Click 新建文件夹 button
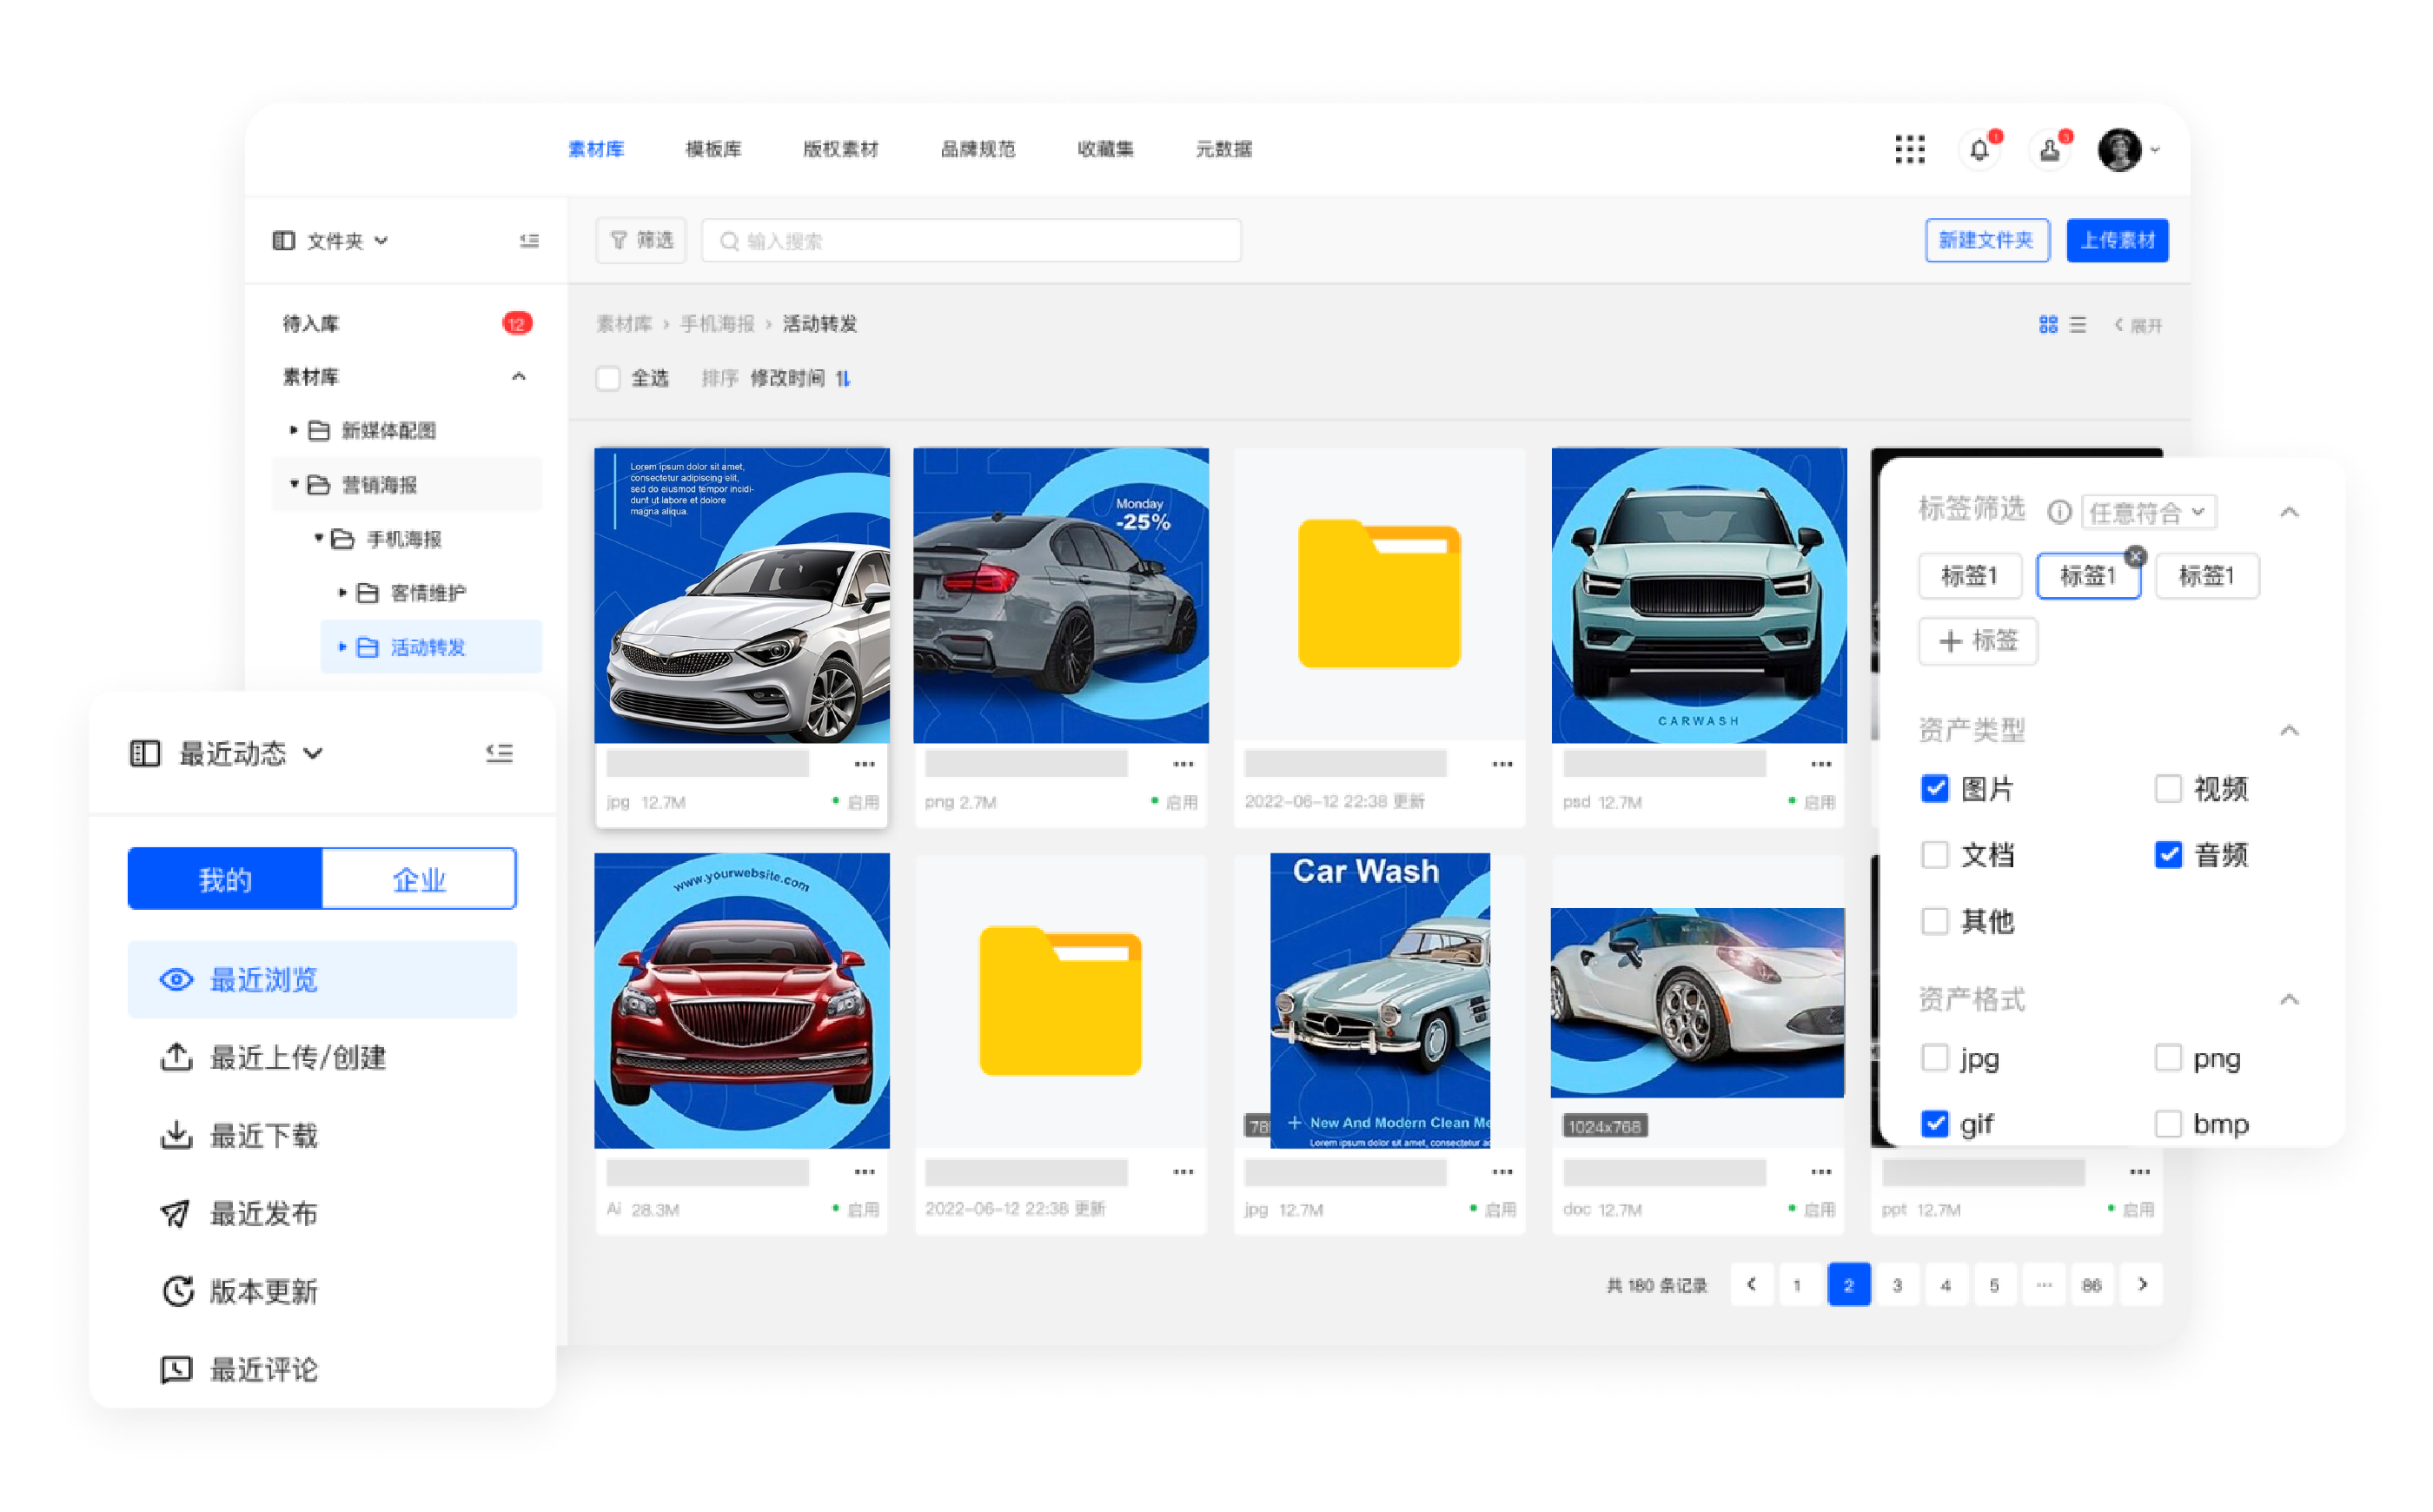Screen dimensions: 2433x1512 (1986, 241)
